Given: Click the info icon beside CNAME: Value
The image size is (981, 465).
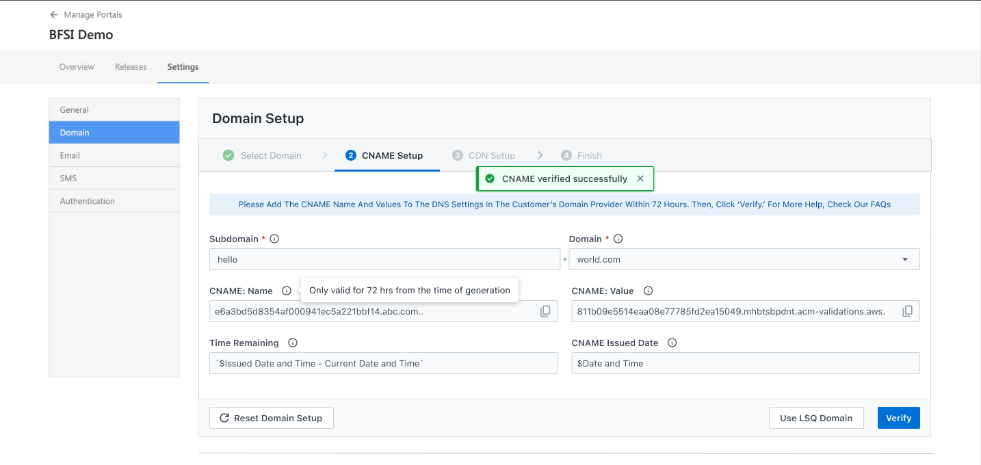Looking at the screenshot, I should click(648, 291).
